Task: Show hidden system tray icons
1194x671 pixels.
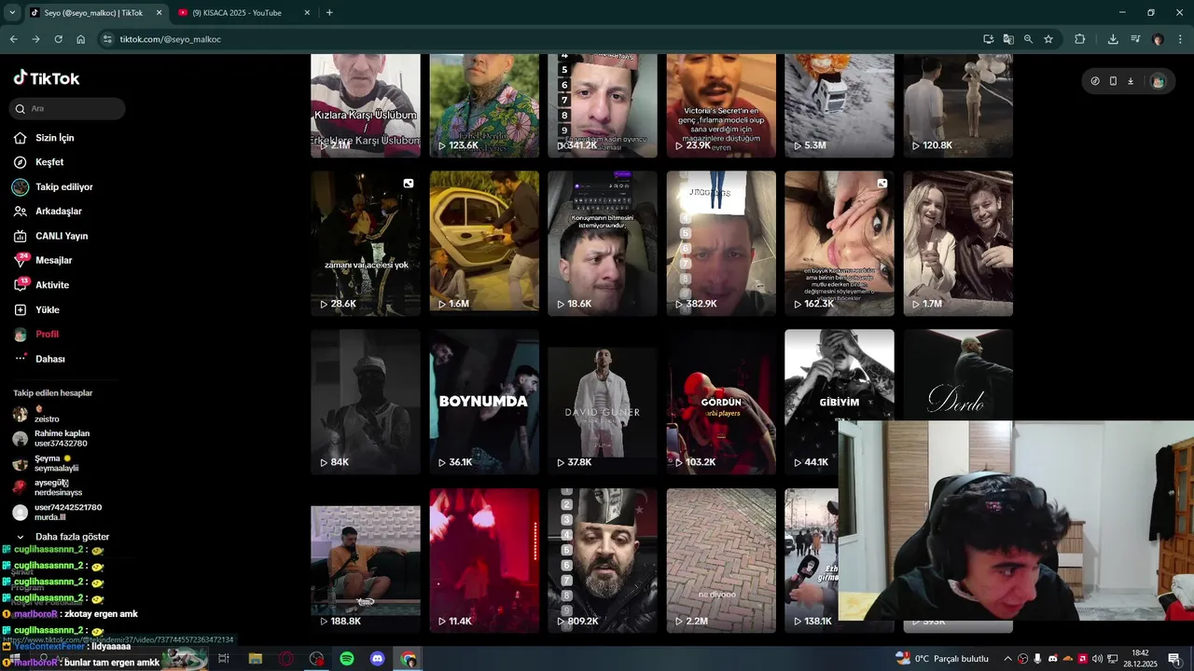Action: tap(1007, 659)
